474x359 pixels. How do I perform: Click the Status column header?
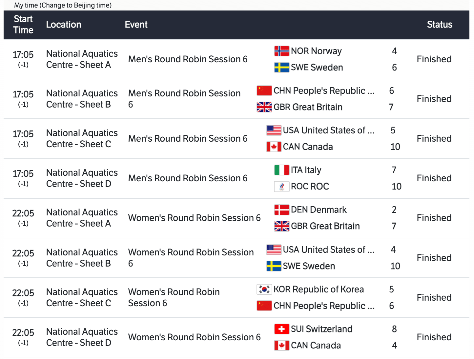pyautogui.click(x=439, y=25)
